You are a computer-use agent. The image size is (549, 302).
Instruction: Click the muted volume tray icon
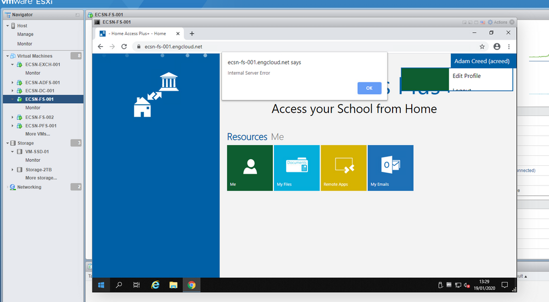tap(467, 285)
